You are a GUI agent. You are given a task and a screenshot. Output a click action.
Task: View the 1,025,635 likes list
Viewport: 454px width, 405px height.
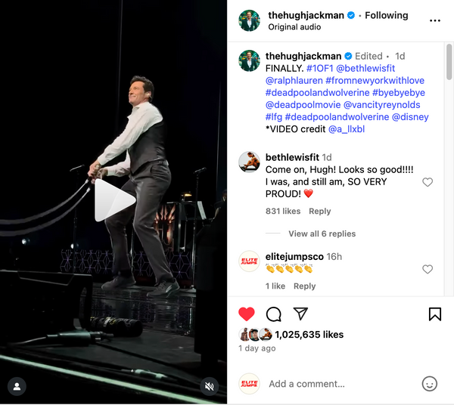click(x=309, y=334)
